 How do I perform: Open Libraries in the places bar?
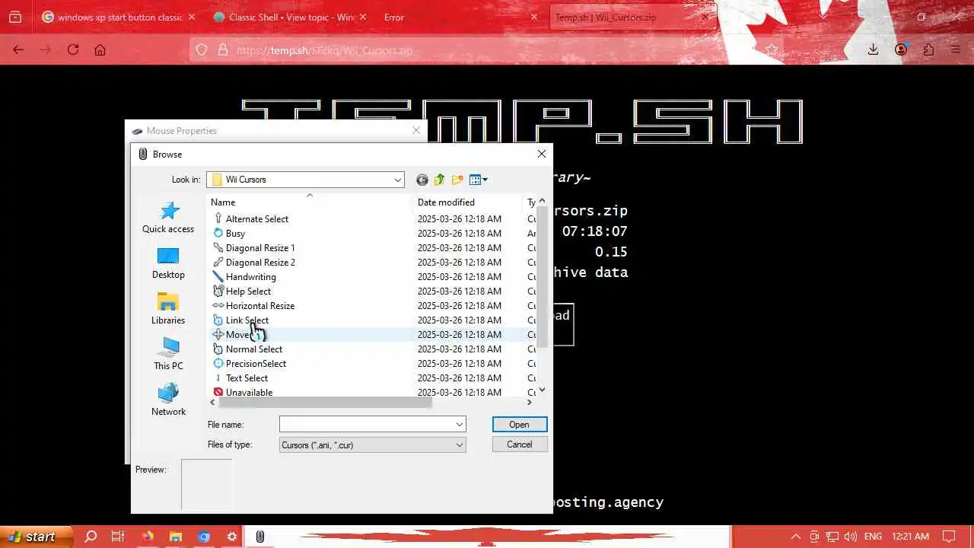(168, 309)
